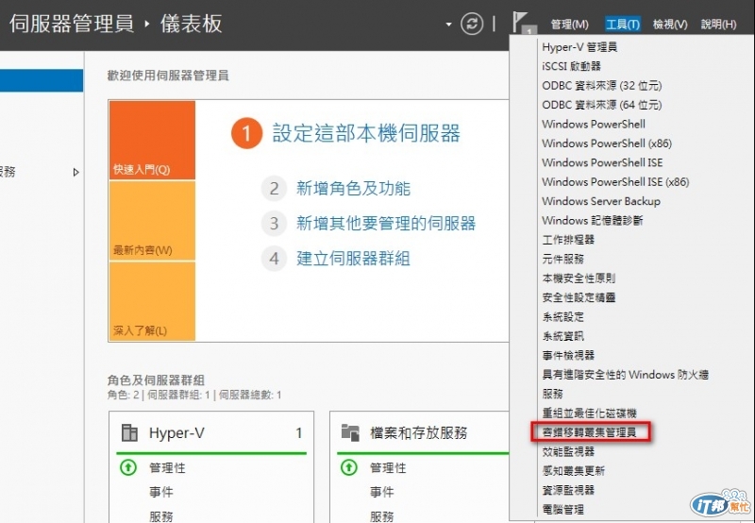Select Hyper-V 管理員 from tools menu

coord(579,46)
